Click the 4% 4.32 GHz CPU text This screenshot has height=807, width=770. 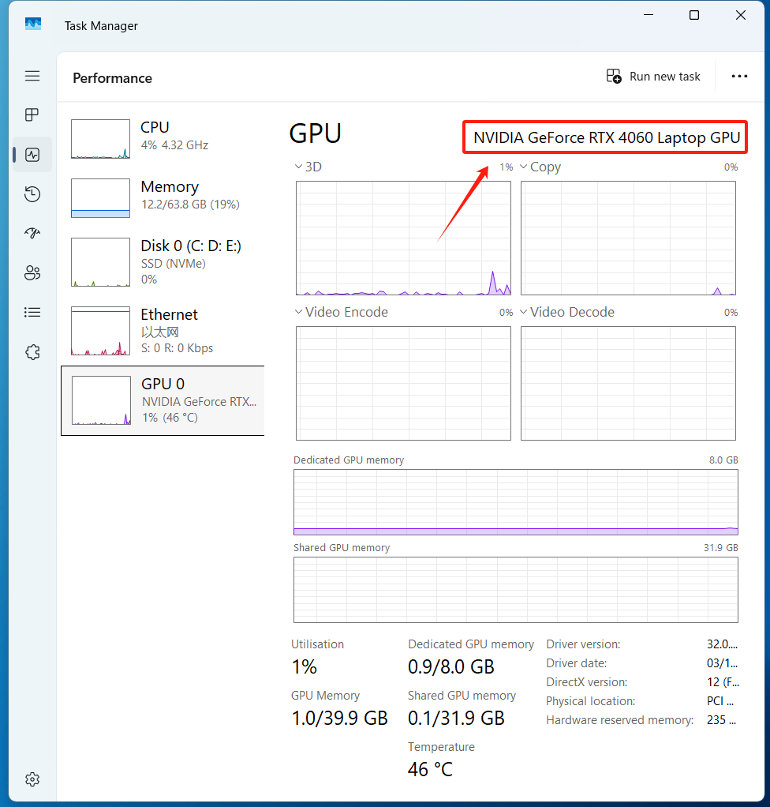tap(174, 145)
